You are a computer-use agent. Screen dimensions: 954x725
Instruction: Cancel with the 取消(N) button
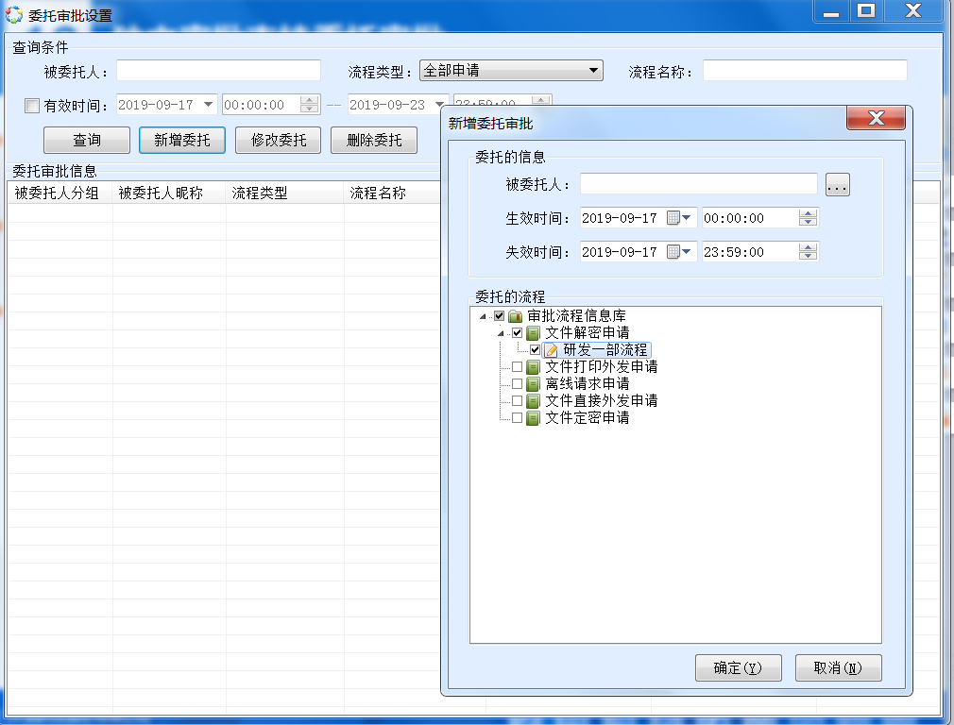[x=839, y=667]
